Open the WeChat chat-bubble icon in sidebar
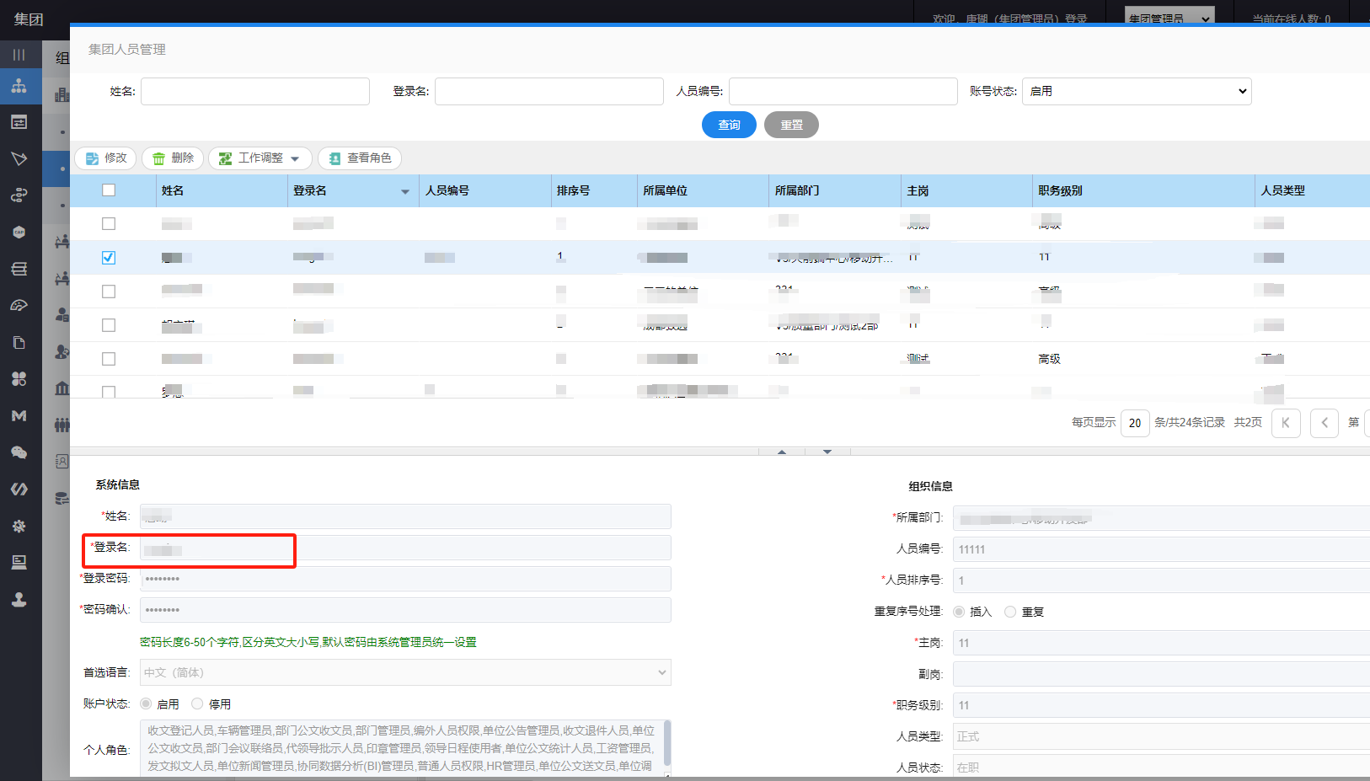 coord(19,452)
